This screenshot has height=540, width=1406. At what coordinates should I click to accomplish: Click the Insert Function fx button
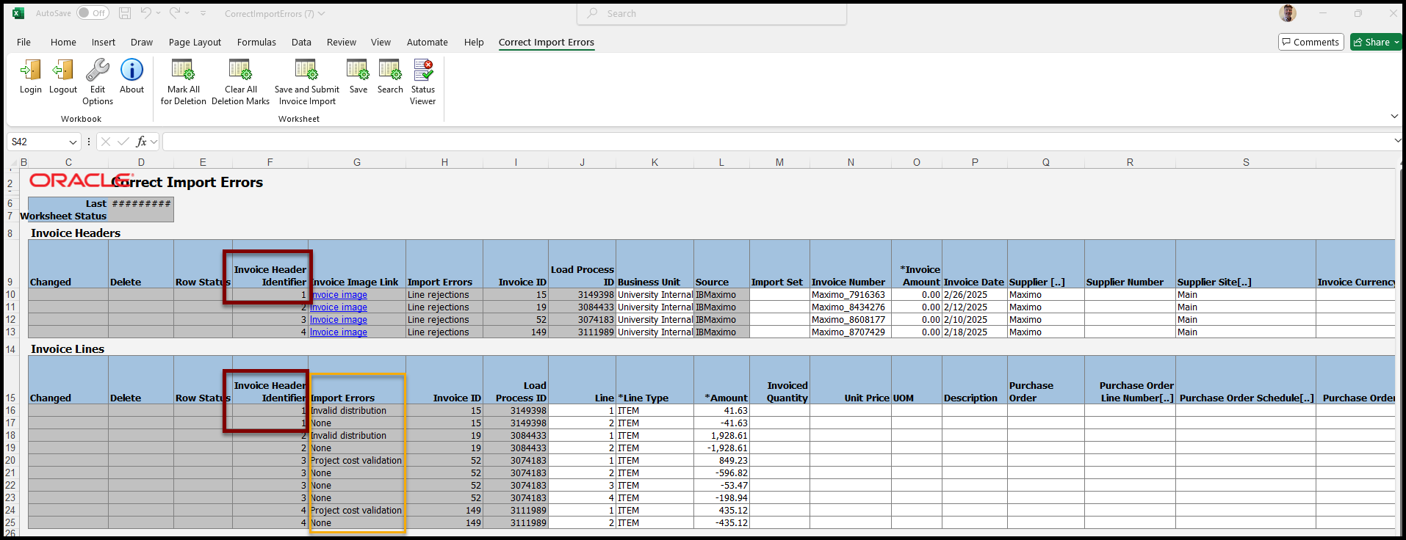(142, 142)
